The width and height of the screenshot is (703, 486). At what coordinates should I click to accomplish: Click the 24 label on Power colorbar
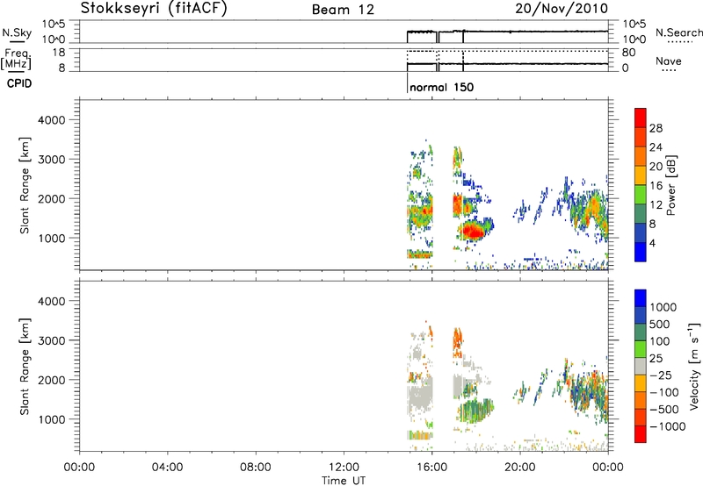coord(656,147)
